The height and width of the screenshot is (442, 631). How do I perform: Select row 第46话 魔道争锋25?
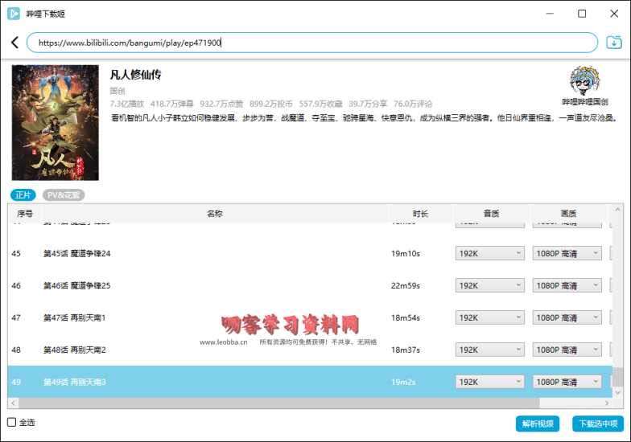(x=310, y=286)
